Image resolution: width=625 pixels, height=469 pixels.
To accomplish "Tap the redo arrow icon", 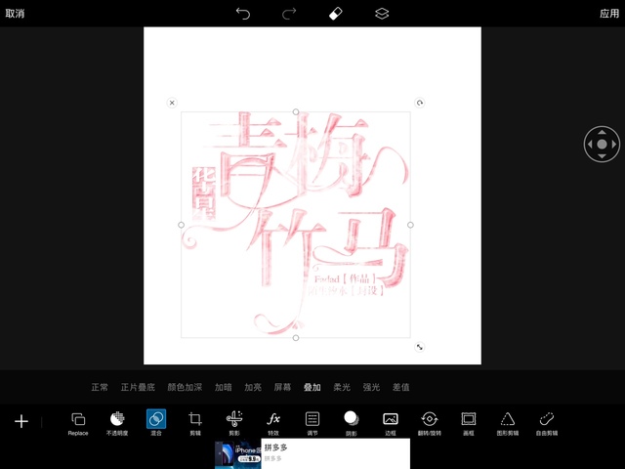I will [289, 14].
